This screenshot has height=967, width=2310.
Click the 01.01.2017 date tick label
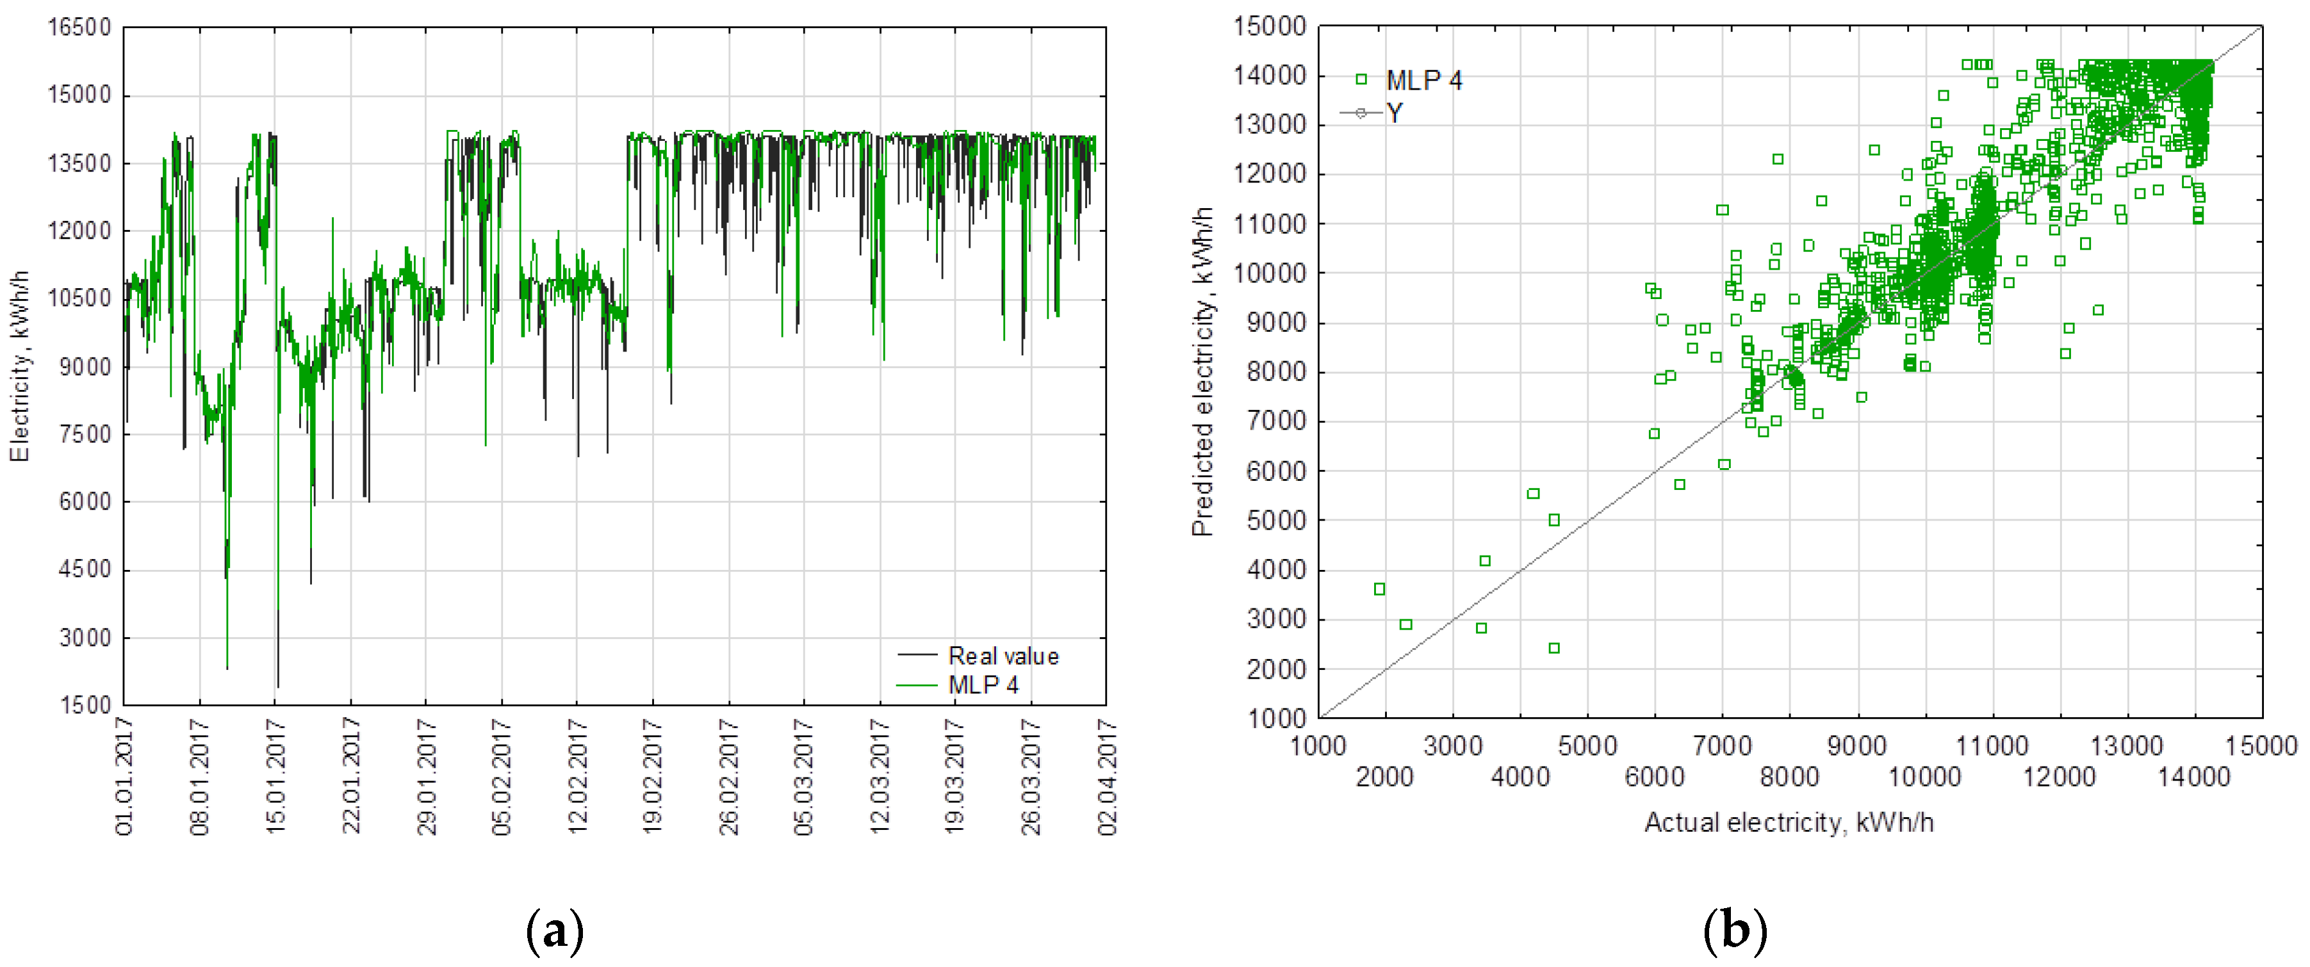tap(124, 776)
